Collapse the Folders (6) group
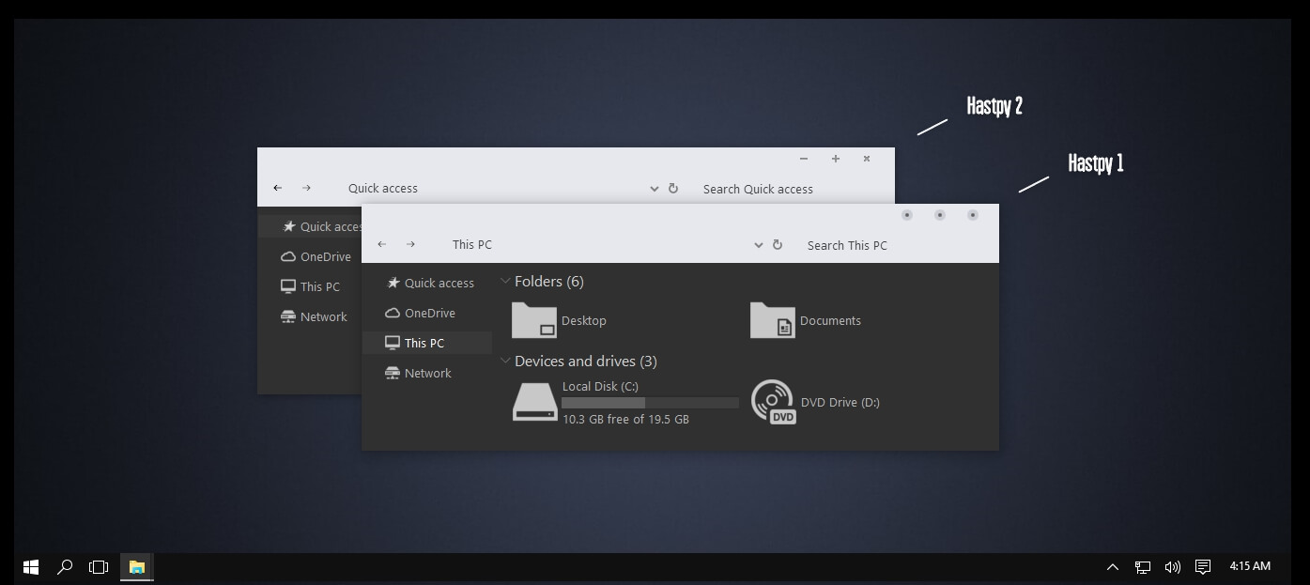Screen dimensions: 1310x585 click(505, 281)
